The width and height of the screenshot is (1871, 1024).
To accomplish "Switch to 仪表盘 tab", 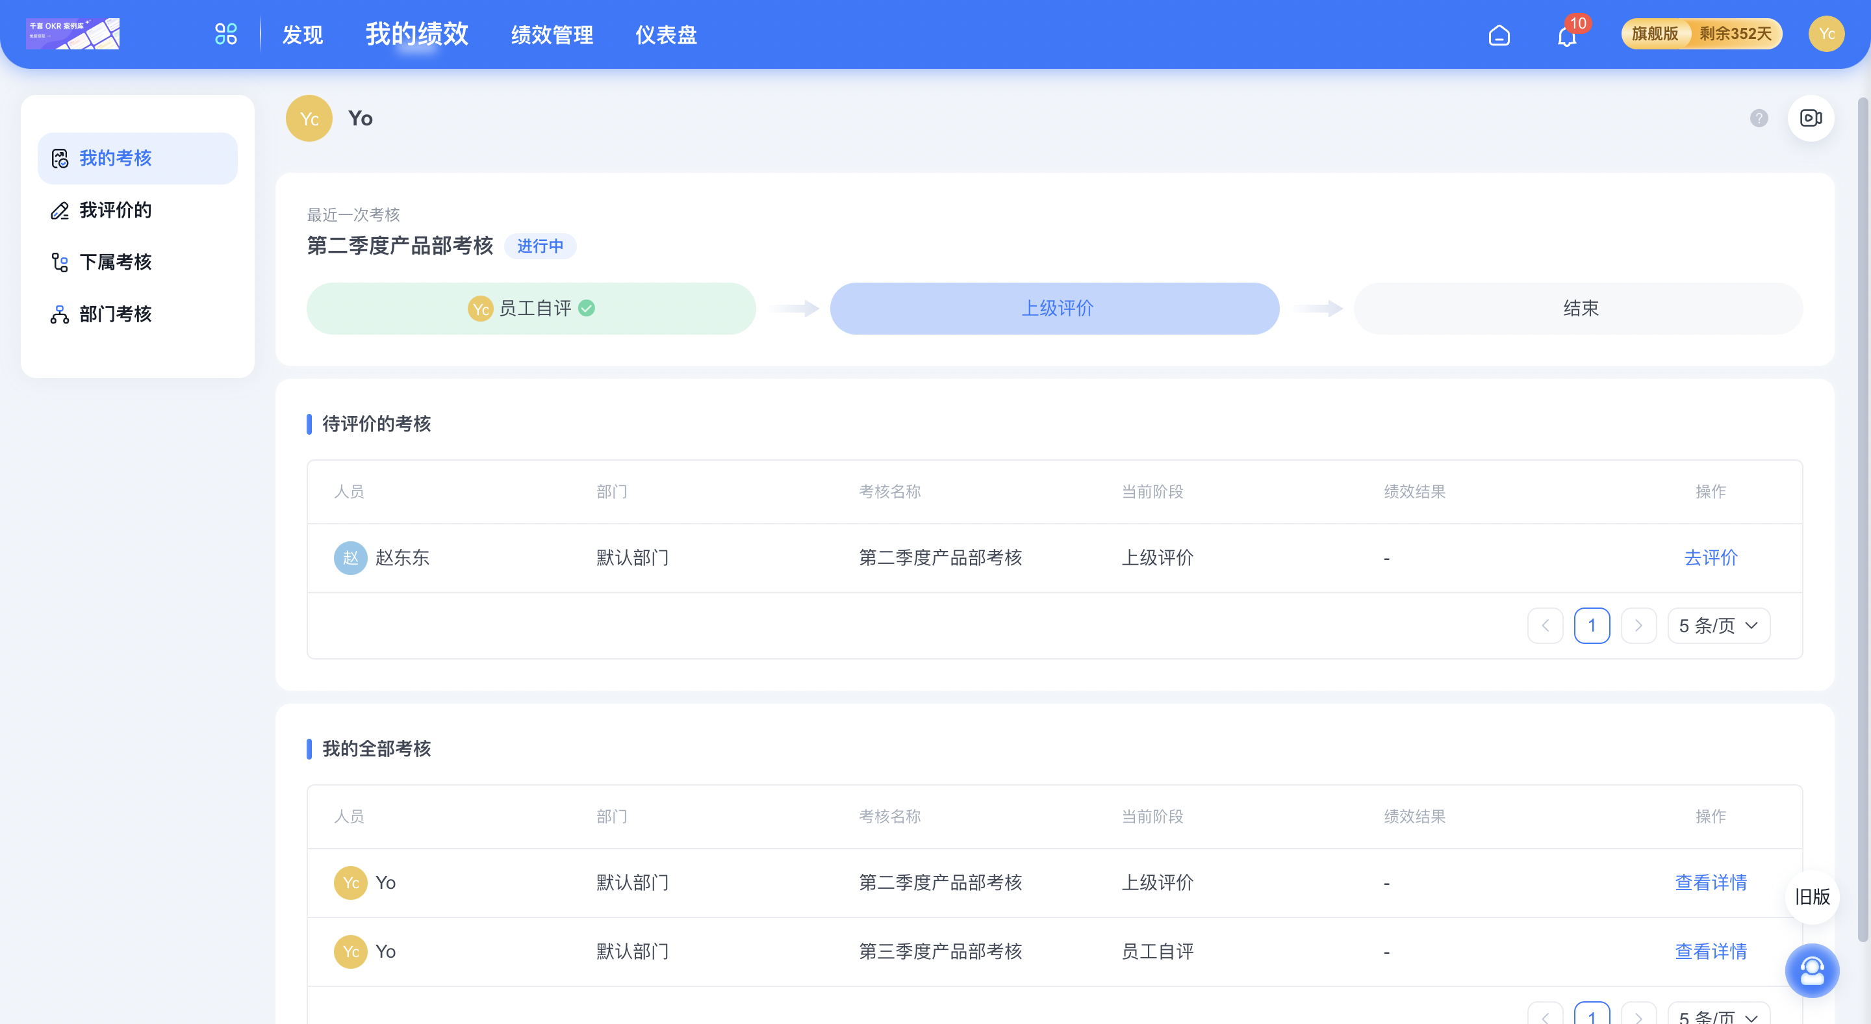I will (667, 35).
